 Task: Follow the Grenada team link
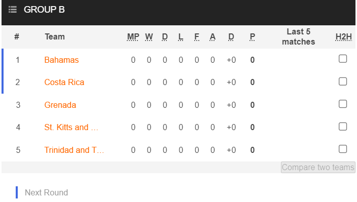pyautogui.click(x=60, y=105)
